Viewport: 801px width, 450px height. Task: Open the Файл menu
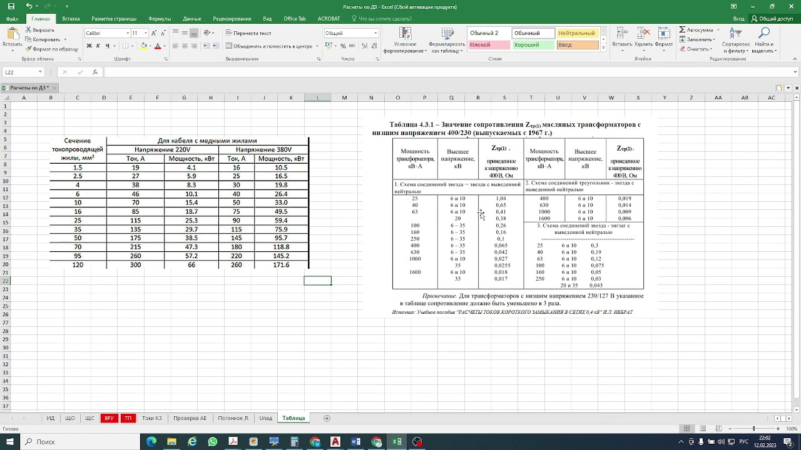click(x=12, y=19)
